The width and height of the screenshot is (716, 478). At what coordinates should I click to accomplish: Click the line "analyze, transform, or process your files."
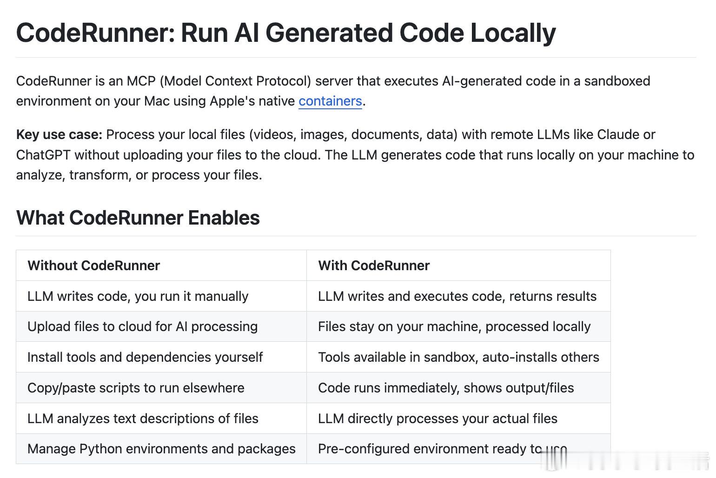139,175
